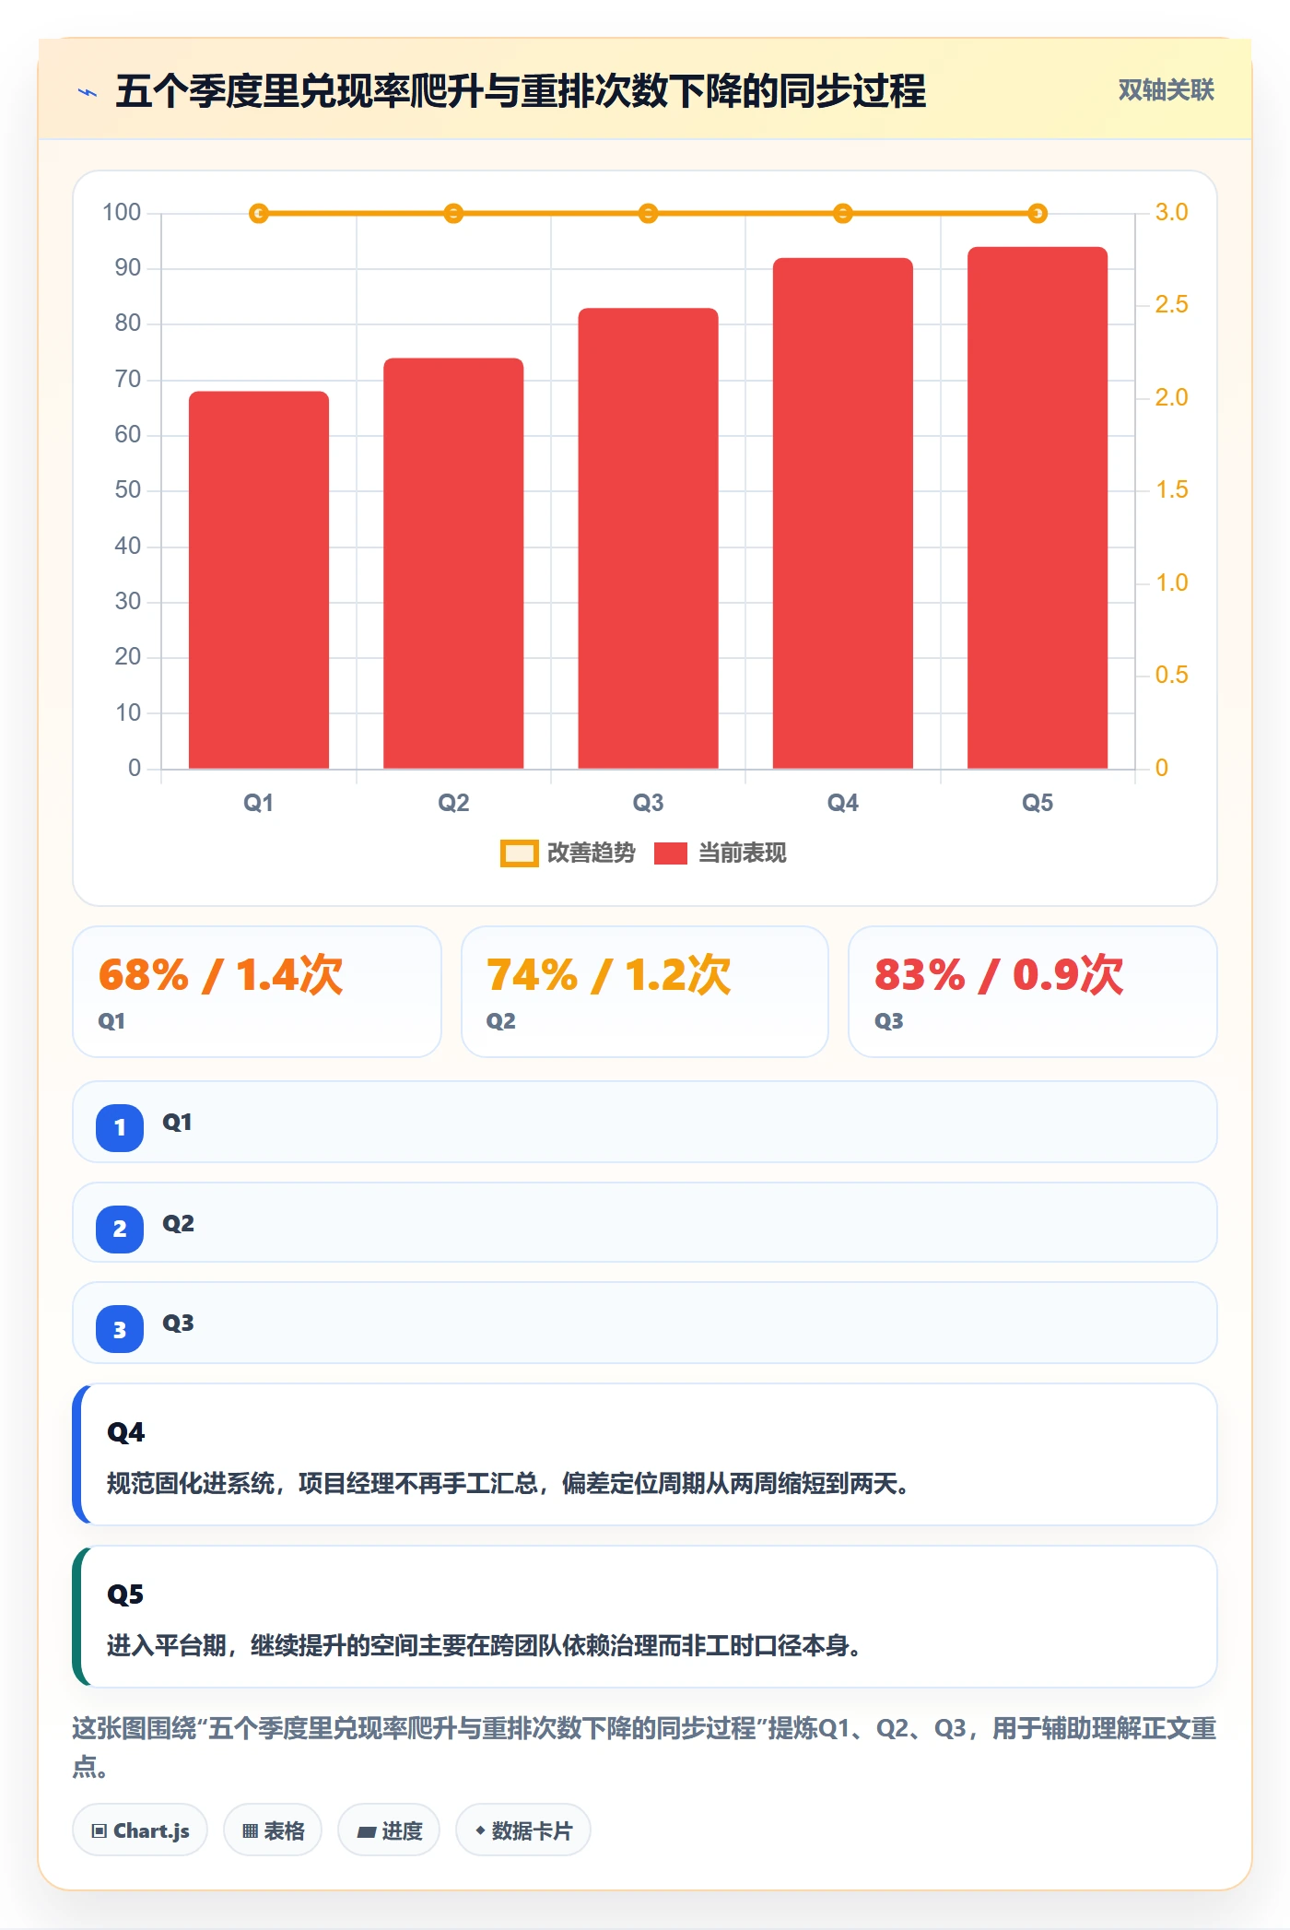Click the chart title 五个季度里兑现率爬升与重排次数下降的同步过程

[x=521, y=91]
